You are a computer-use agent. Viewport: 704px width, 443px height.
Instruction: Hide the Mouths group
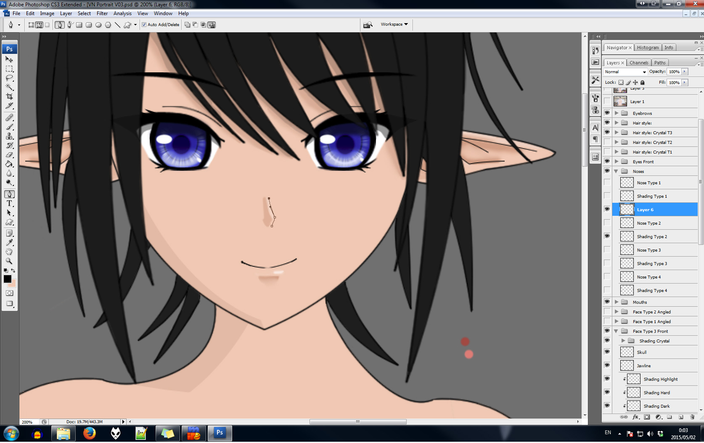point(607,302)
